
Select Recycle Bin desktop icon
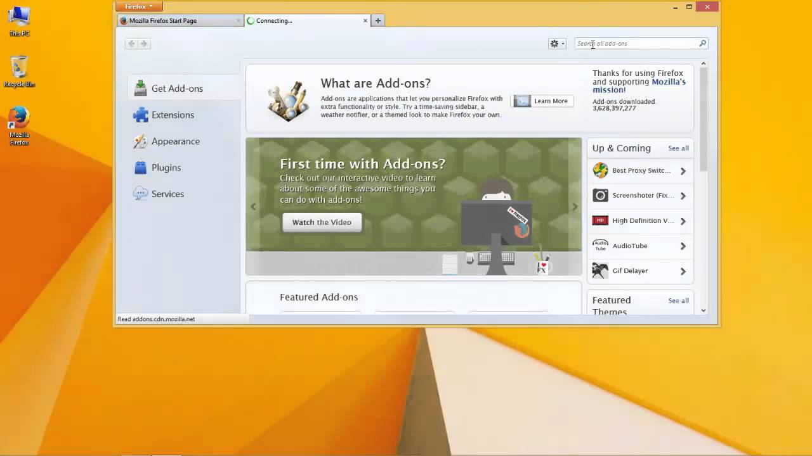point(19,72)
